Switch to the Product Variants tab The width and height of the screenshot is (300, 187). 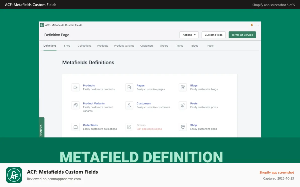(x=124, y=46)
